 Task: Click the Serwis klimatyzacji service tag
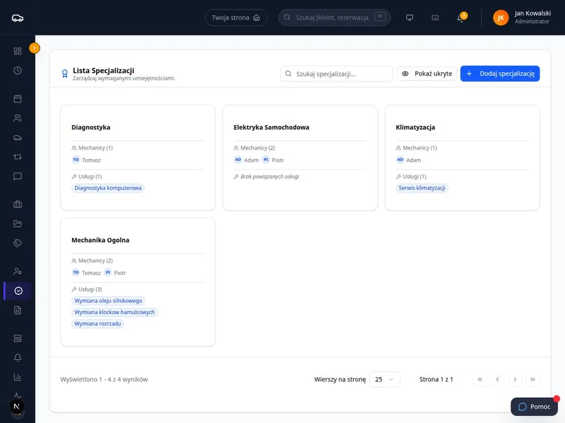point(421,188)
